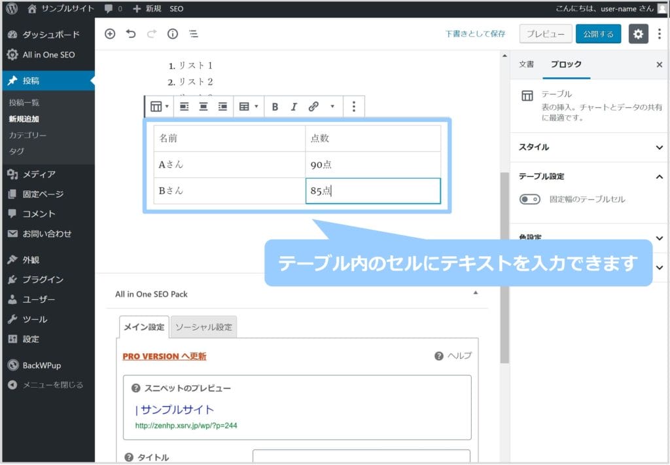Click the Bさん table cell

coord(230,191)
